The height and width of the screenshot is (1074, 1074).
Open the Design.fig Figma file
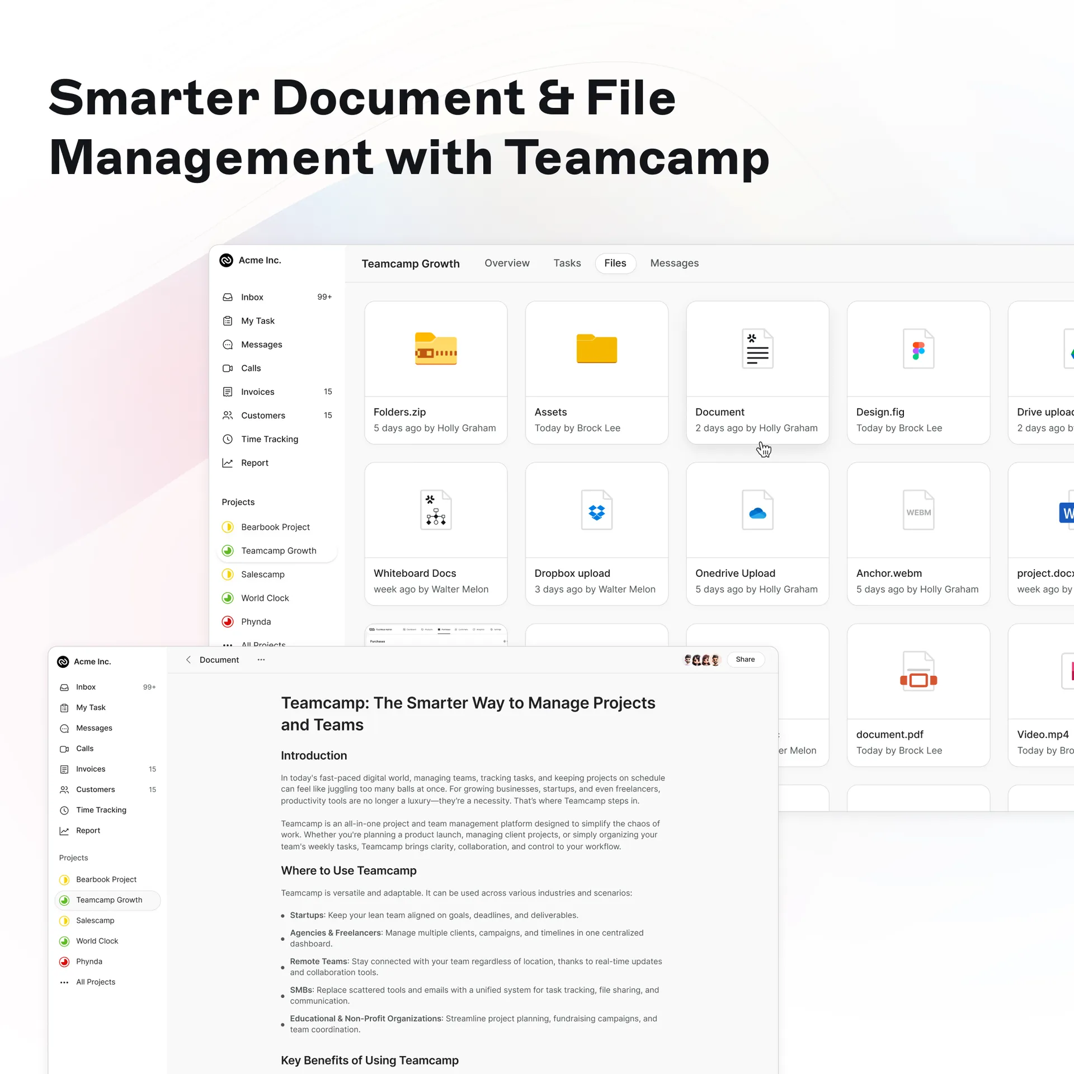[918, 349]
